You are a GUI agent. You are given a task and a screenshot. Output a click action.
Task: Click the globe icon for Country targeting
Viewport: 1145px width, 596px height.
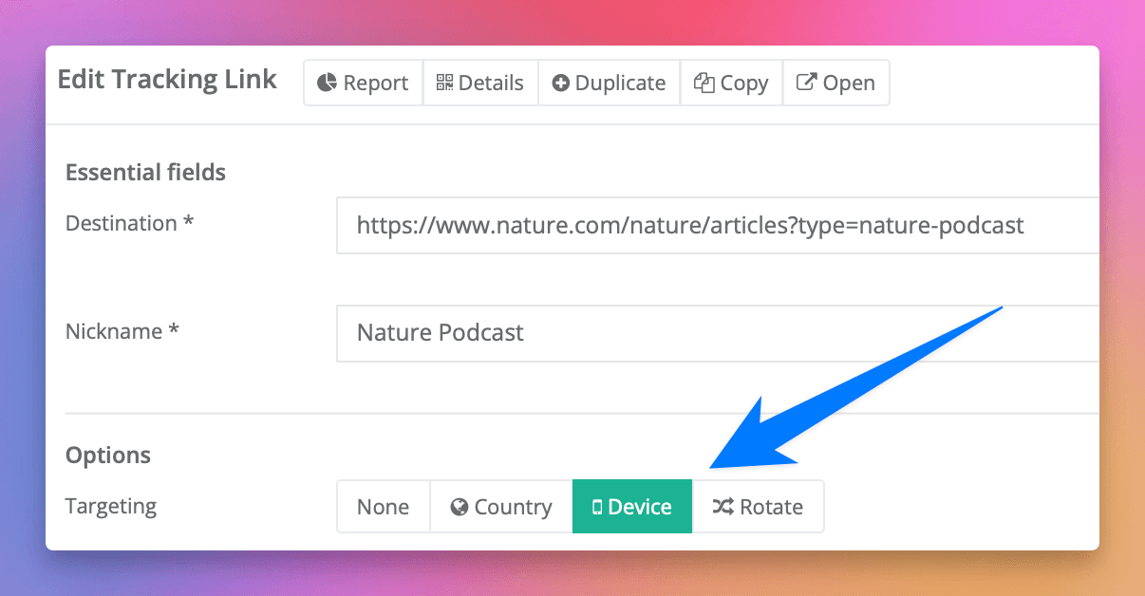point(460,507)
